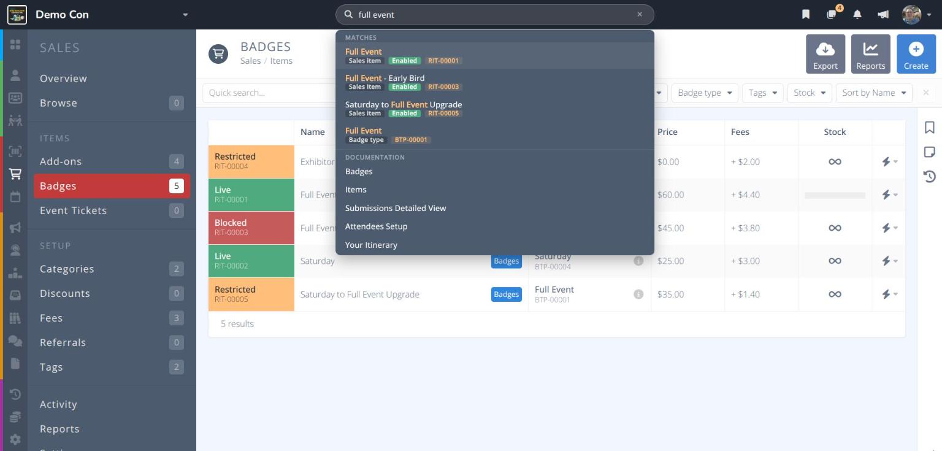Click Badges tag in Saturday row

tap(507, 261)
